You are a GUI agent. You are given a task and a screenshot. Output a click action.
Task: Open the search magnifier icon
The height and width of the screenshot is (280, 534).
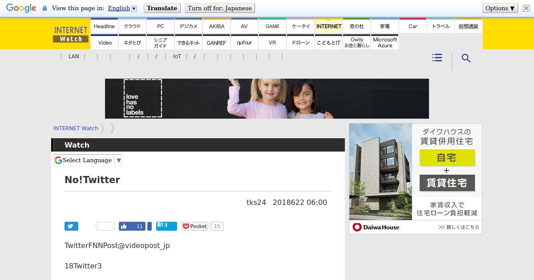tap(466, 58)
